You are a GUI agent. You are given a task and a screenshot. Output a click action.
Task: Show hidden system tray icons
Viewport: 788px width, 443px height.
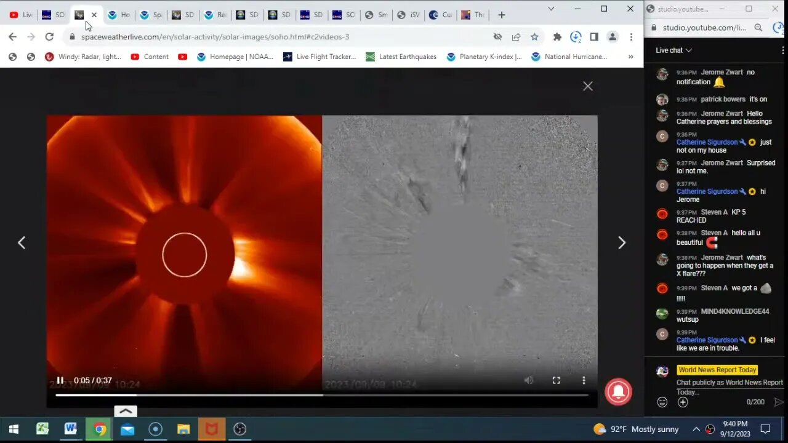pyautogui.click(x=696, y=429)
